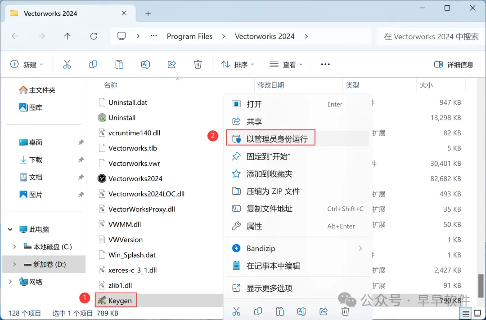Click Program Files in the address breadcrumb
Viewport: 486px width, 320px height.
[x=190, y=36]
